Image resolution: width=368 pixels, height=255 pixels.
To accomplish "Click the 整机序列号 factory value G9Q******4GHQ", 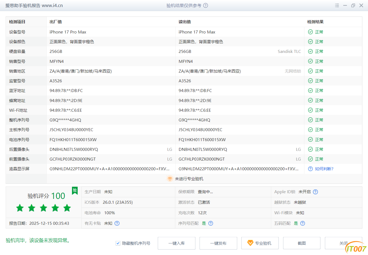I will click(x=65, y=120).
